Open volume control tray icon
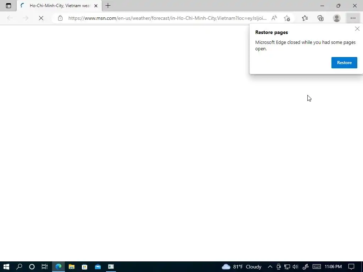 click(295, 267)
